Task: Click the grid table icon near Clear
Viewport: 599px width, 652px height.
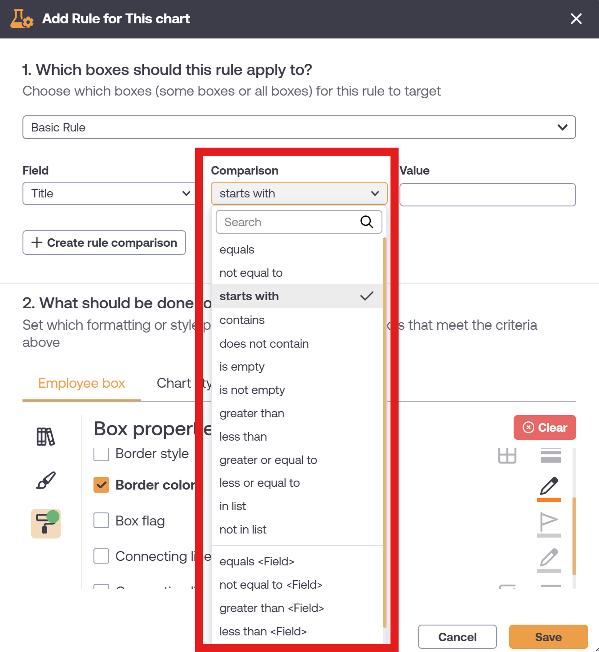Action: pyautogui.click(x=507, y=455)
